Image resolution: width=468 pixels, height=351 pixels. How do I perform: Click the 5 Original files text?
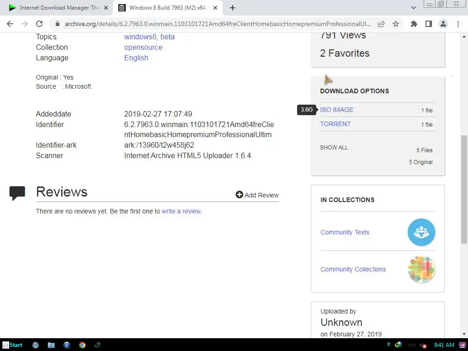(x=420, y=162)
